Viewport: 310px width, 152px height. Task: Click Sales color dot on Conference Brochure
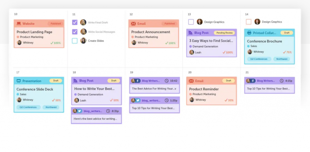pyautogui.click(x=248, y=46)
